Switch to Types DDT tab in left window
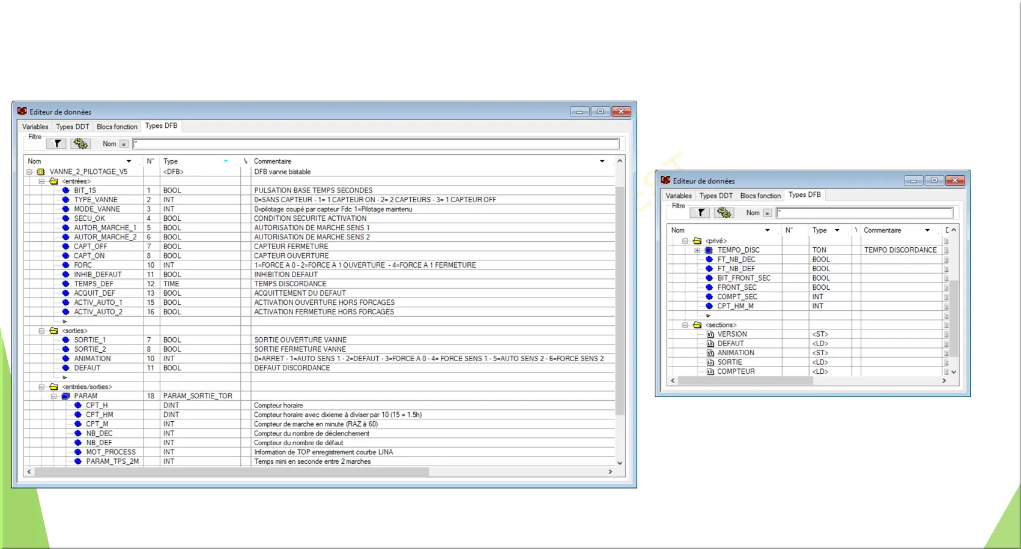 point(73,127)
